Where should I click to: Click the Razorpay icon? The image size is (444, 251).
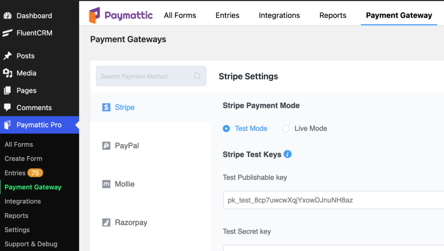(106, 222)
